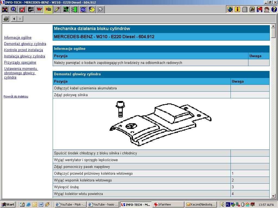Open the Demontaż głowicy cylindra link

point(25,44)
